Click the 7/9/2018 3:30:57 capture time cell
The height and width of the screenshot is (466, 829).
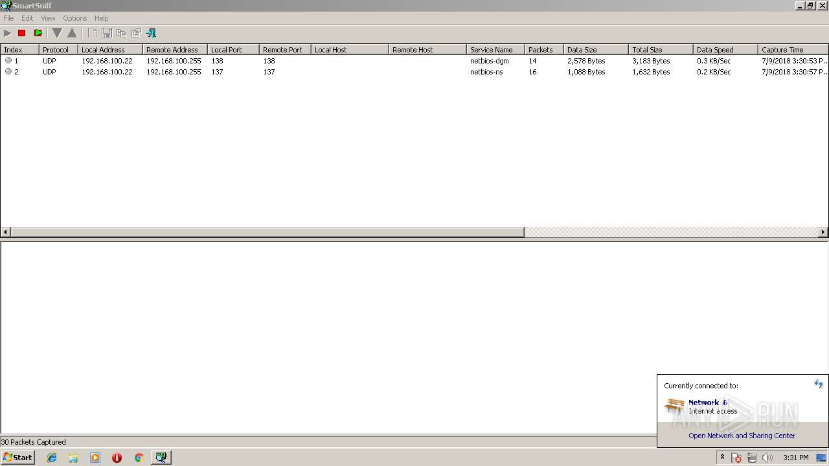point(795,72)
